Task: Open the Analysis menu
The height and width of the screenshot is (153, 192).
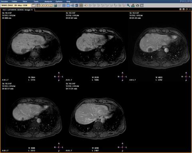Action: coord(48,2)
